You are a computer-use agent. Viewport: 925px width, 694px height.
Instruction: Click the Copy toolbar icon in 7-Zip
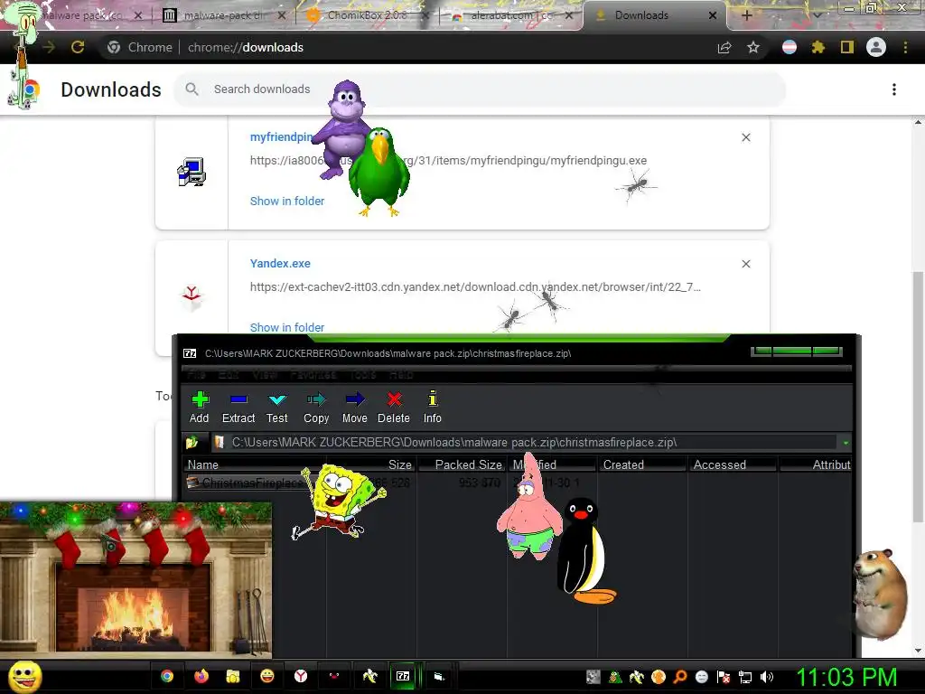pos(316,408)
